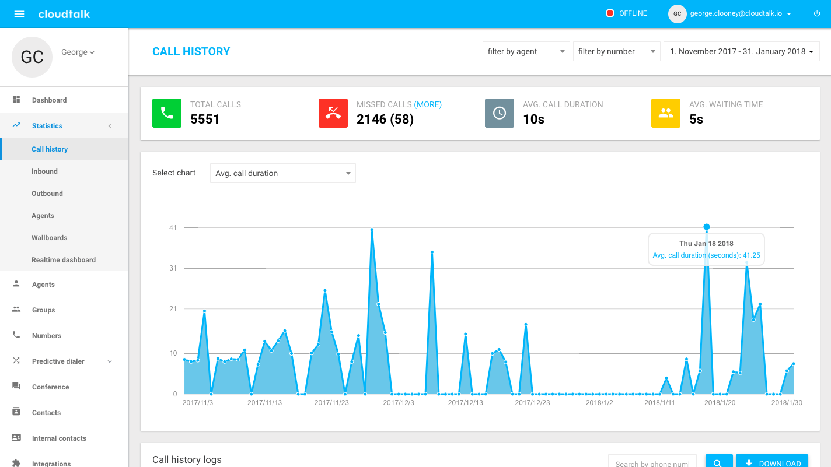
Task: Click the Numbers phone icon in sidebar
Action: point(18,335)
